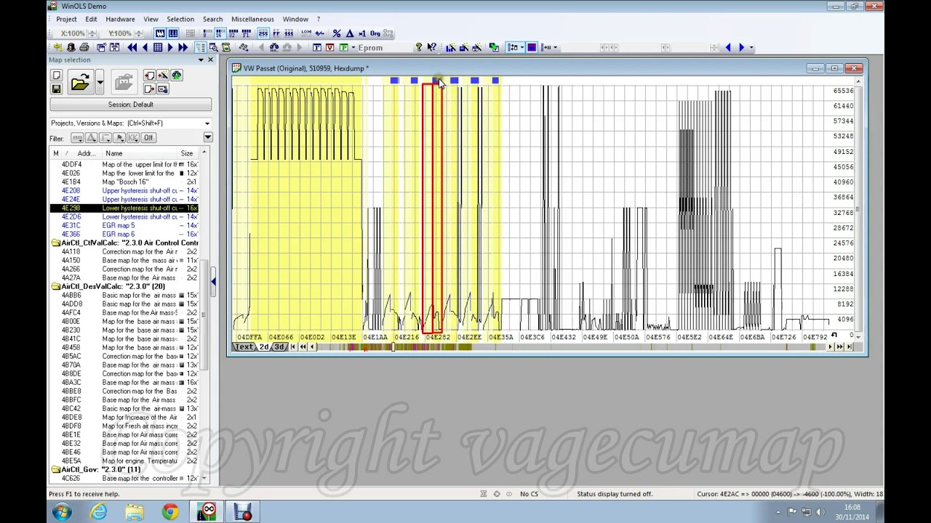
Task: Switch to the Text view tab
Action: pyautogui.click(x=244, y=347)
